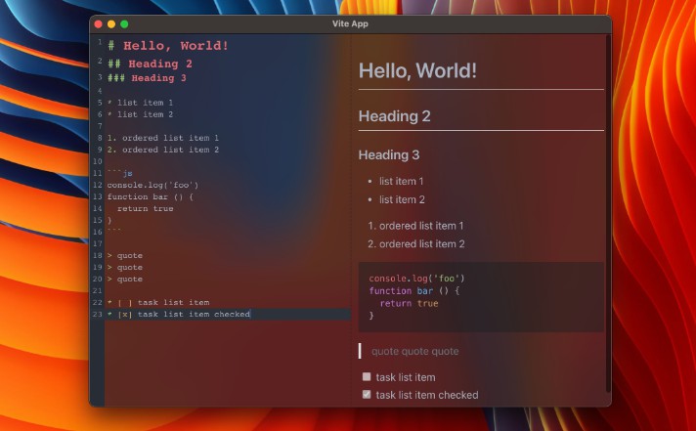This screenshot has height=431, width=696.
Task: Click 'ordered list item 2' in preview
Action: tap(421, 244)
